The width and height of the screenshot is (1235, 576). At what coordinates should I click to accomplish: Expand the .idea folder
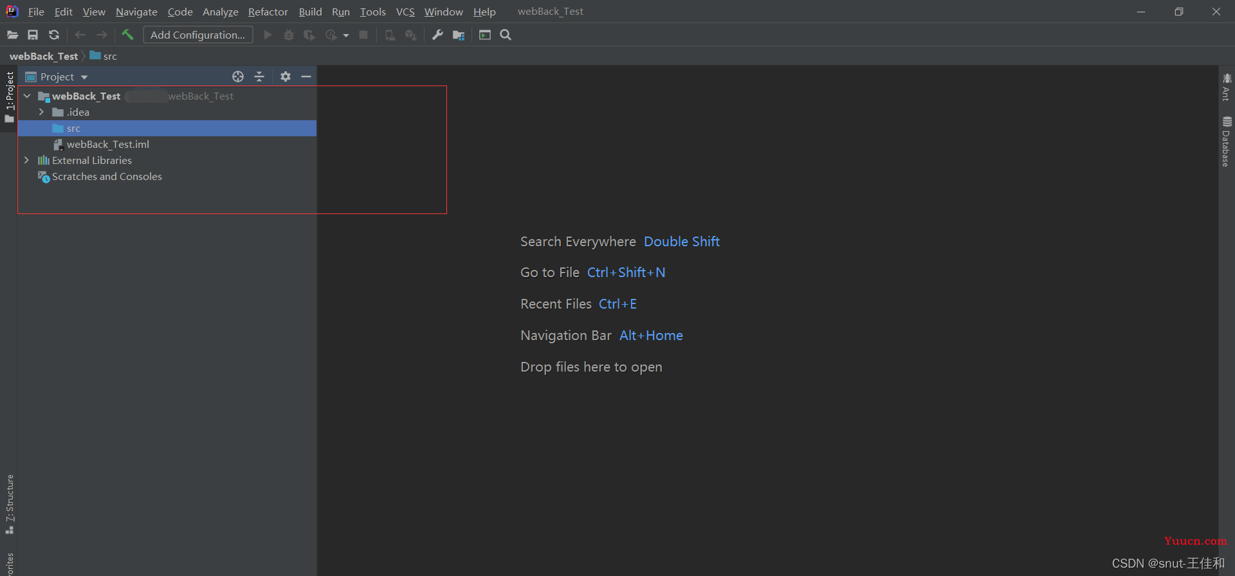click(x=41, y=112)
